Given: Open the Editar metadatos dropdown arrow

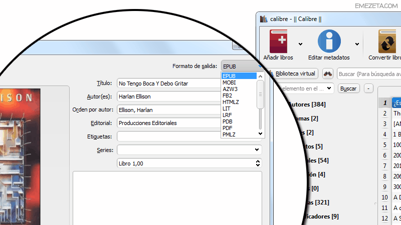Looking at the screenshot, I should pyautogui.click(x=357, y=44).
